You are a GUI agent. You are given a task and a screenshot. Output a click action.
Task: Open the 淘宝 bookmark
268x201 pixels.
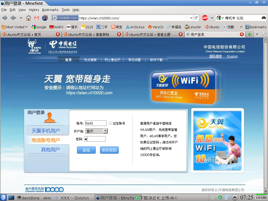tap(116, 27)
